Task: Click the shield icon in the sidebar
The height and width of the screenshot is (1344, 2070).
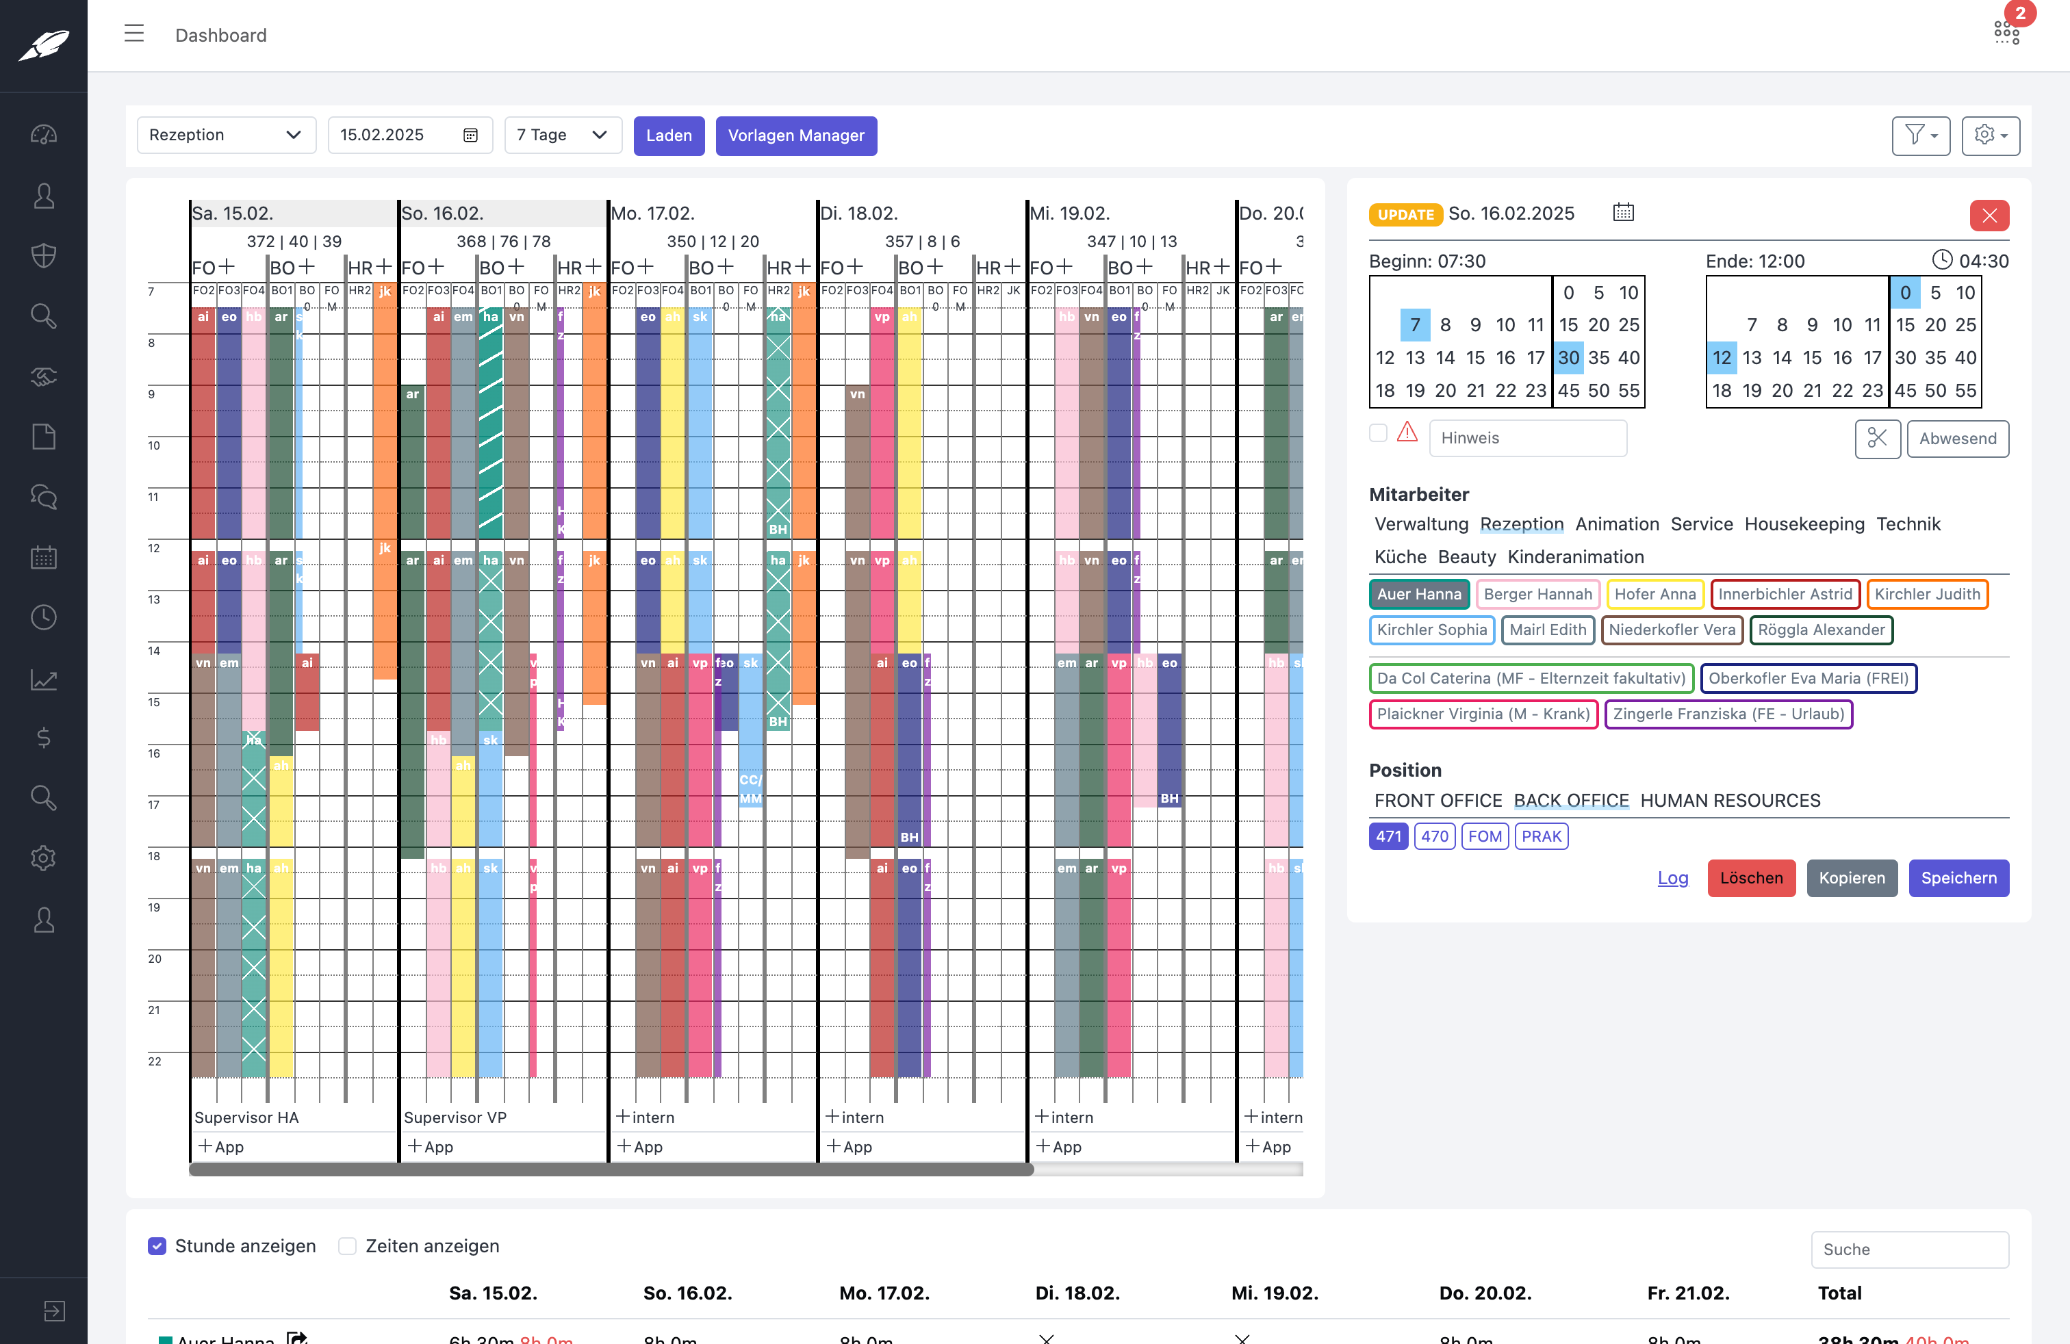Action: (x=44, y=255)
